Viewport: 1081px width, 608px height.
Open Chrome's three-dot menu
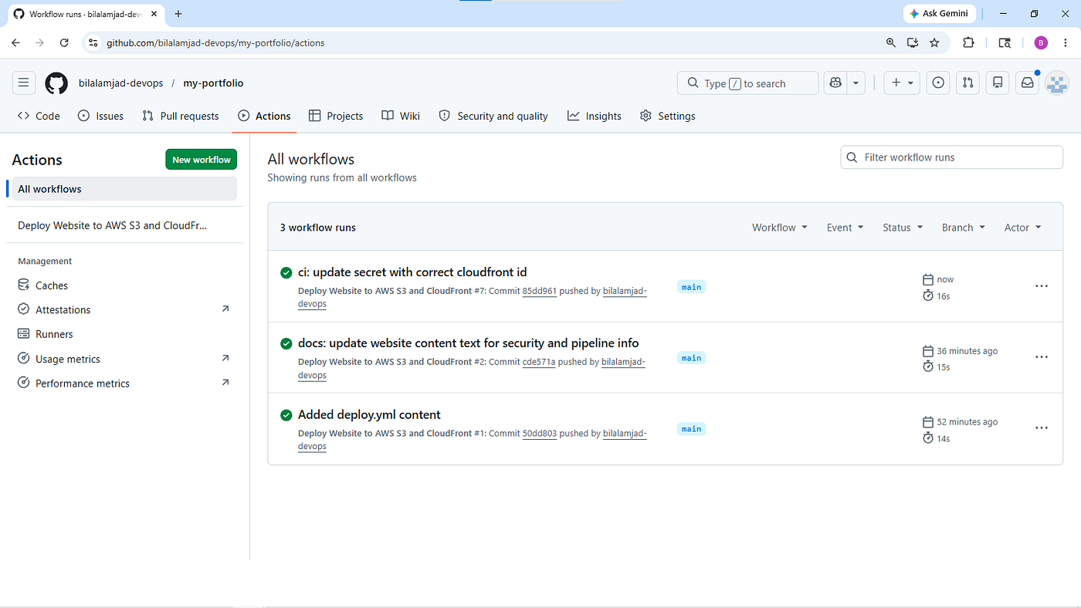point(1066,43)
